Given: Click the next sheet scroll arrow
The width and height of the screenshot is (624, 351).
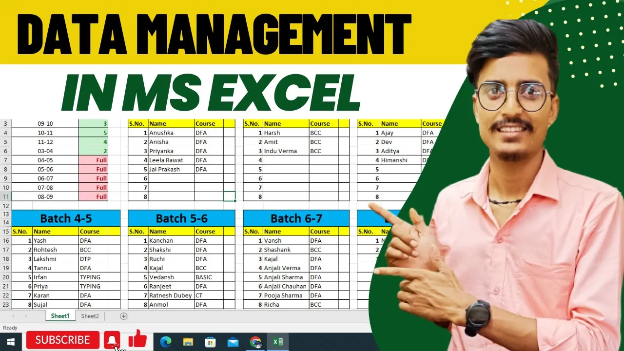Looking at the screenshot, I should 26,316.
